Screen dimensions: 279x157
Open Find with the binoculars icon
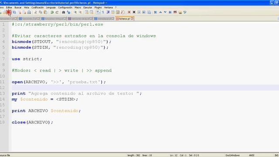(x=63, y=12)
